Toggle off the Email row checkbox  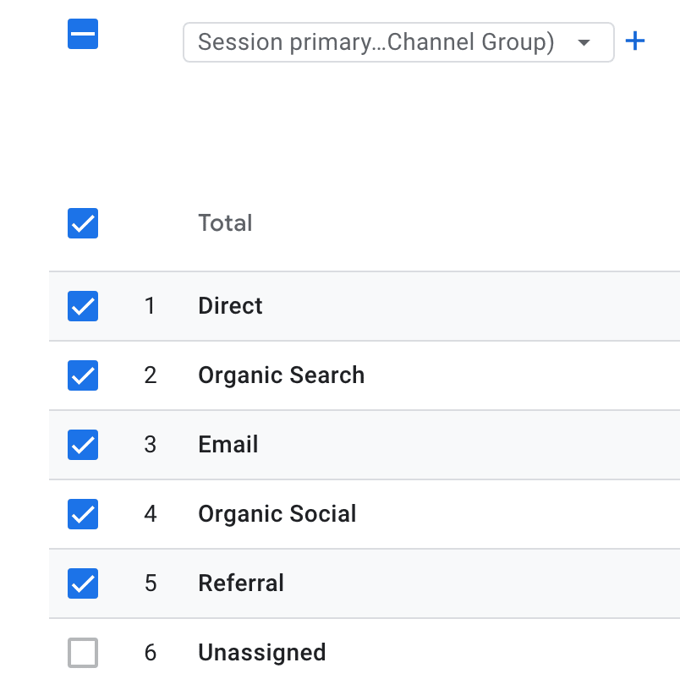tap(83, 445)
